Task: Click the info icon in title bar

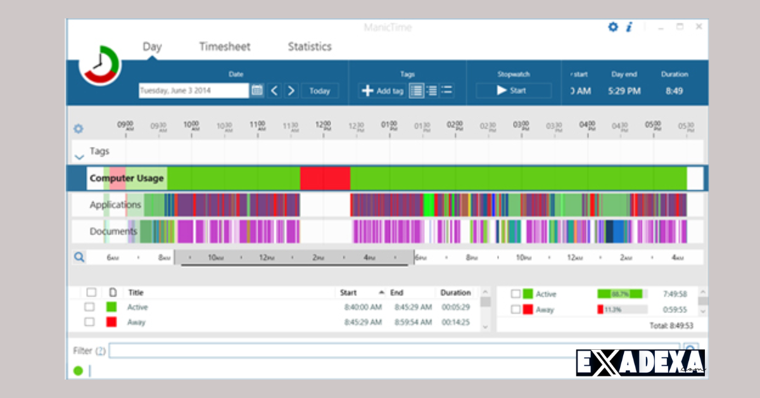Action: coord(629,27)
